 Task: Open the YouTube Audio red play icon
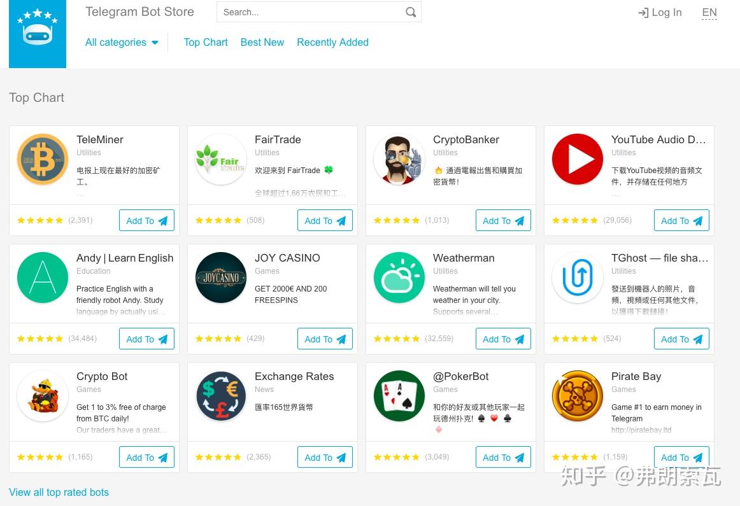[x=578, y=159]
